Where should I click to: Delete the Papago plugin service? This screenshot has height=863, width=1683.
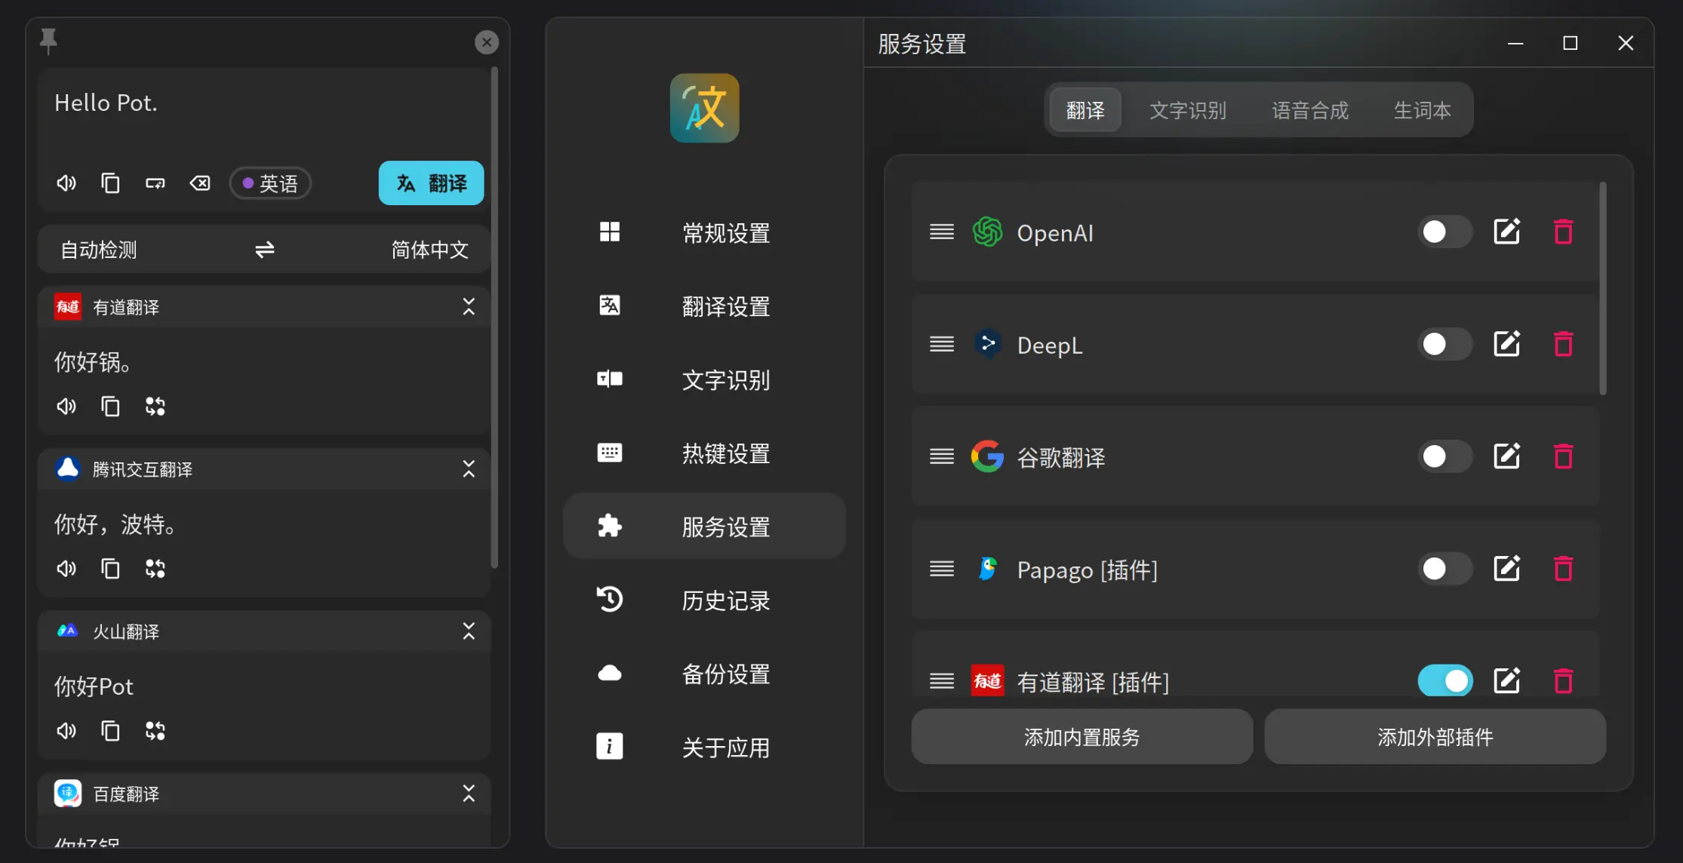(x=1563, y=569)
